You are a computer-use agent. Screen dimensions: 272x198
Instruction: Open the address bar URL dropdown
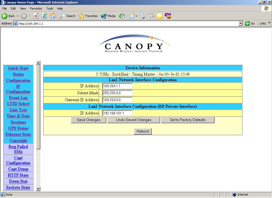click(x=240, y=23)
